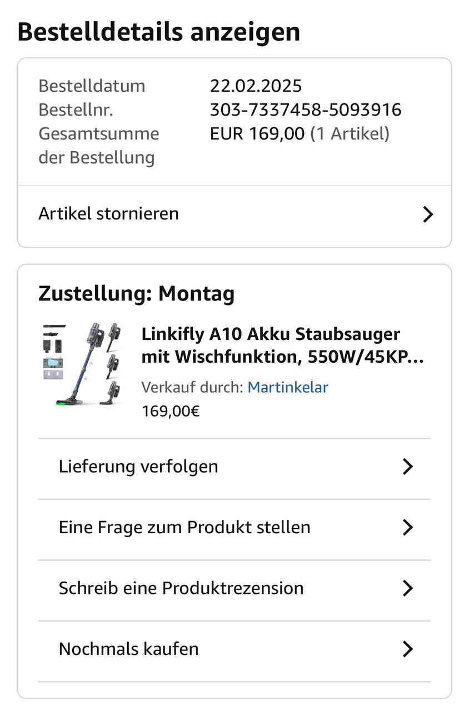Tap the total amount EUR 169,00

(257, 134)
